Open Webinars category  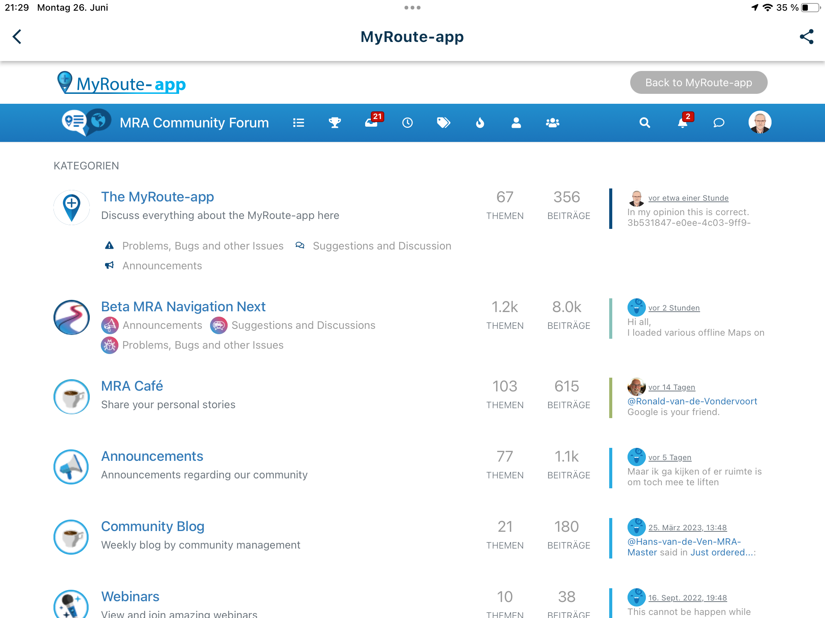point(130,597)
